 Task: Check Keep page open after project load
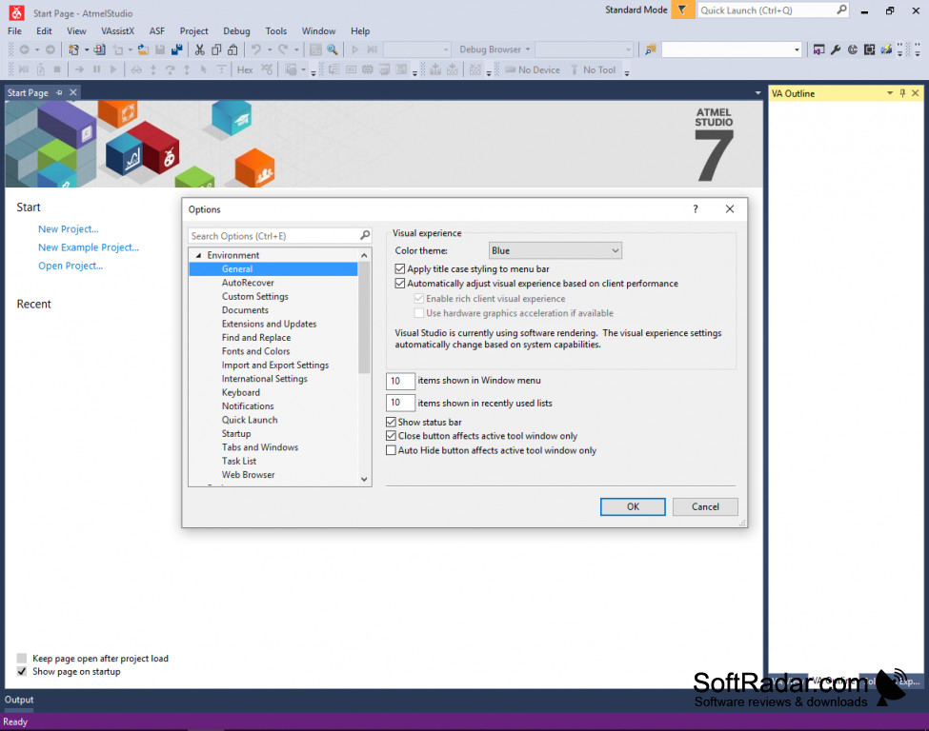coord(22,659)
